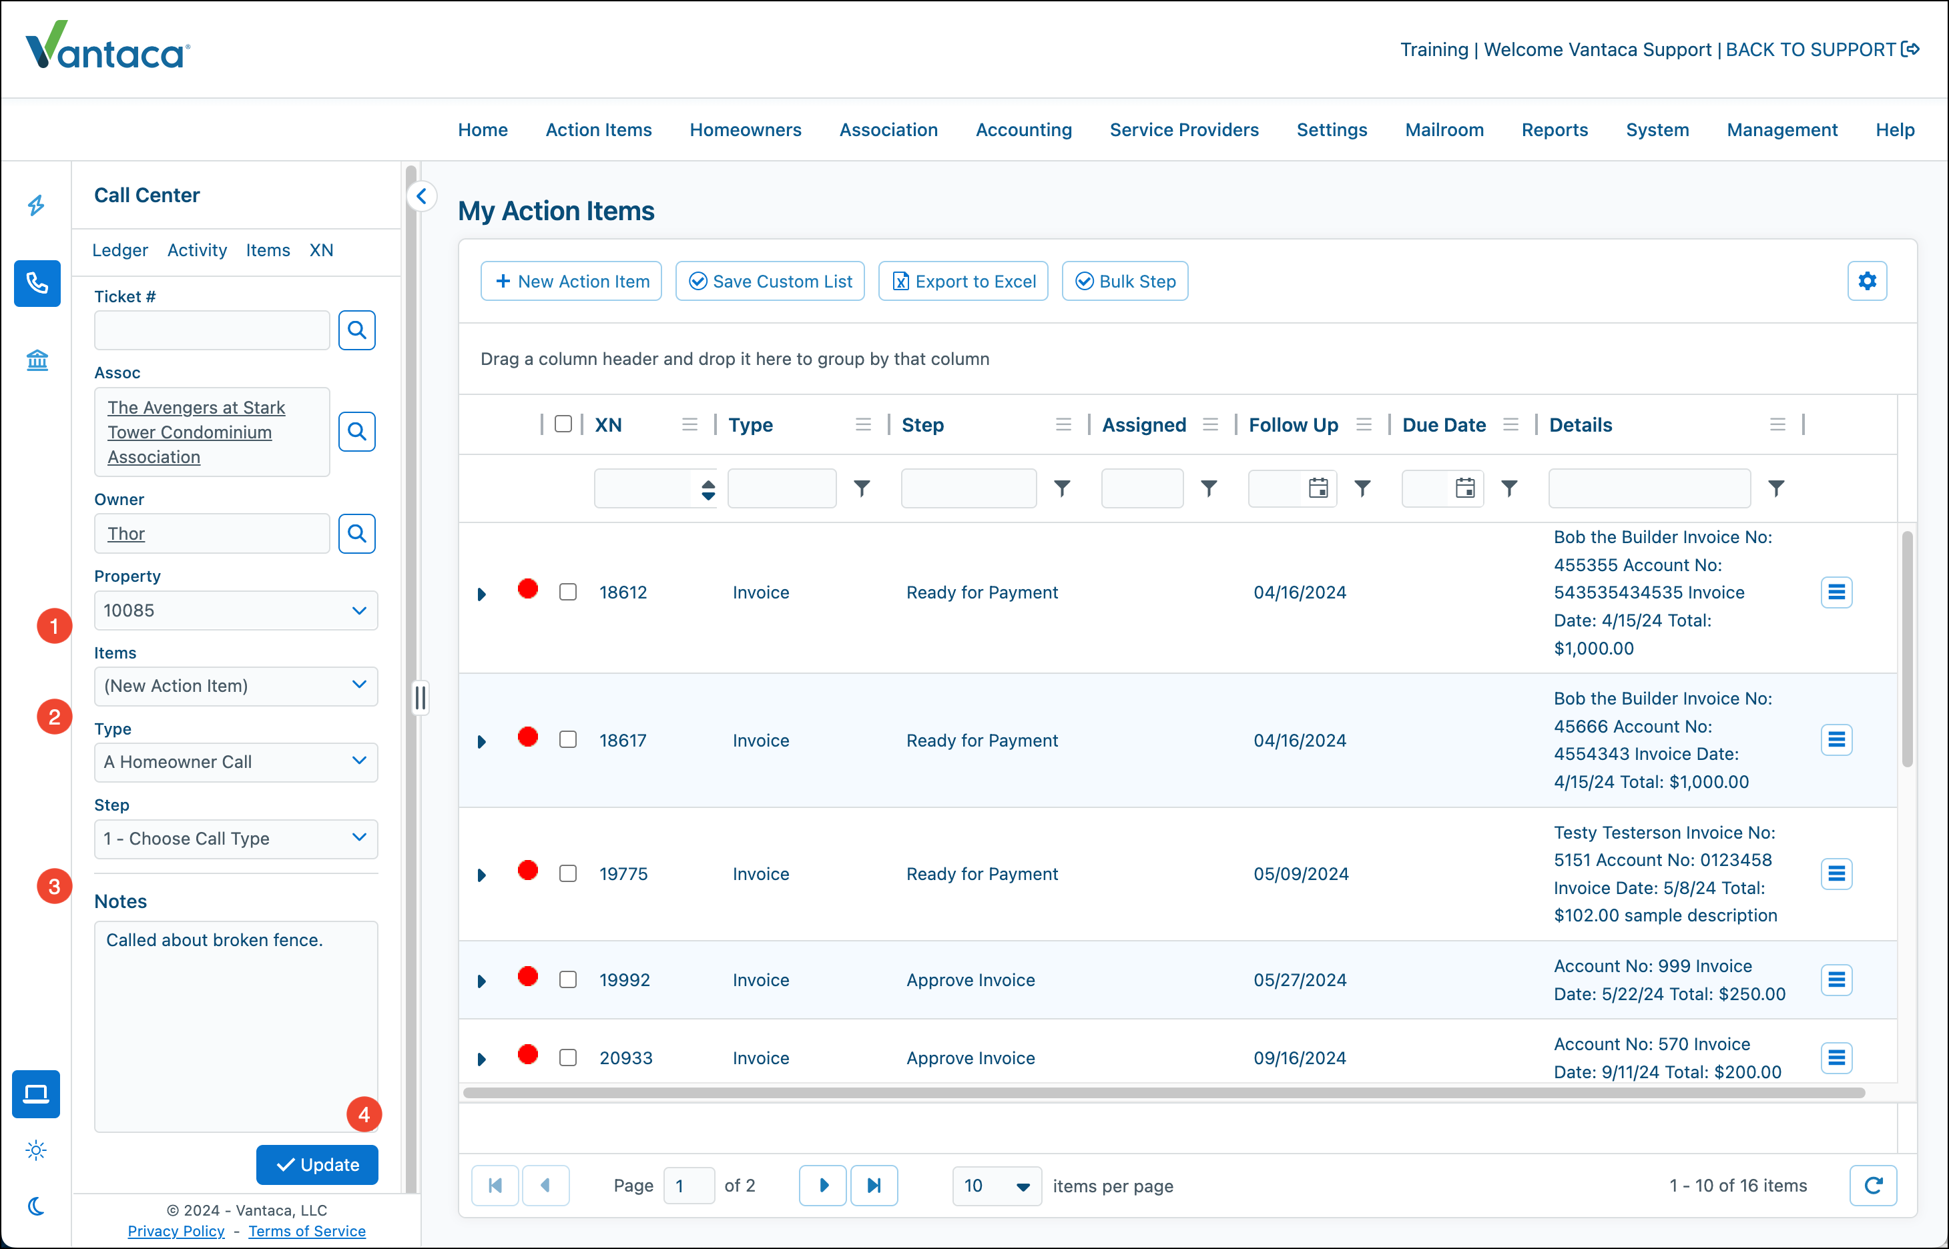This screenshot has height=1249, width=1949.
Task: Open the Home menu
Action: (483, 129)
